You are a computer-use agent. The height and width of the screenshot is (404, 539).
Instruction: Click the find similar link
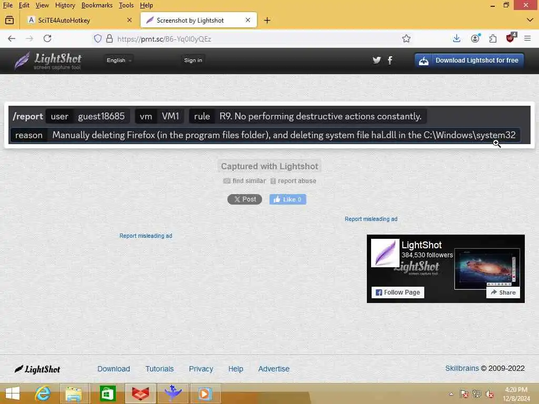245,181
